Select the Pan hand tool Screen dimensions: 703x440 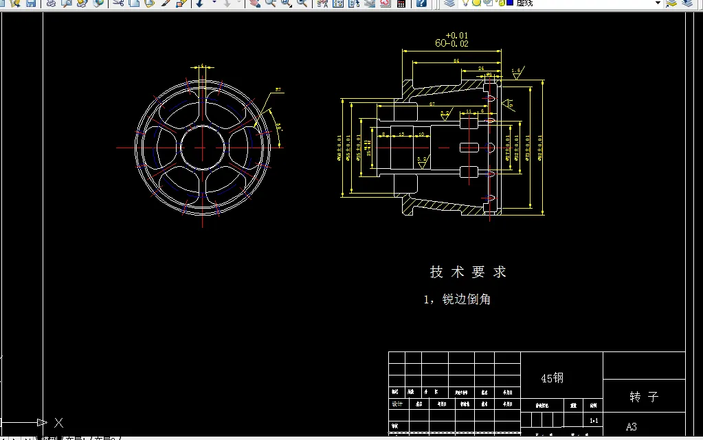(255, 3)
